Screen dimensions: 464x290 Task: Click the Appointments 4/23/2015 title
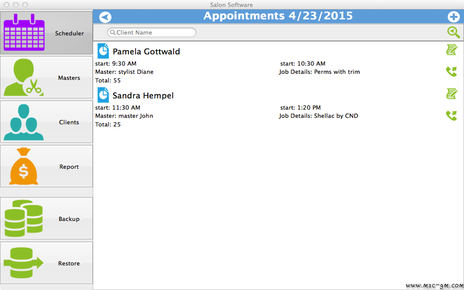[278, 16]
